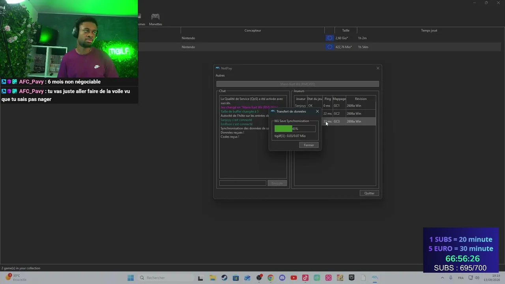505x284 pixels.
Task: Click the 0 ms ping cell
Action: pos(327,106)
